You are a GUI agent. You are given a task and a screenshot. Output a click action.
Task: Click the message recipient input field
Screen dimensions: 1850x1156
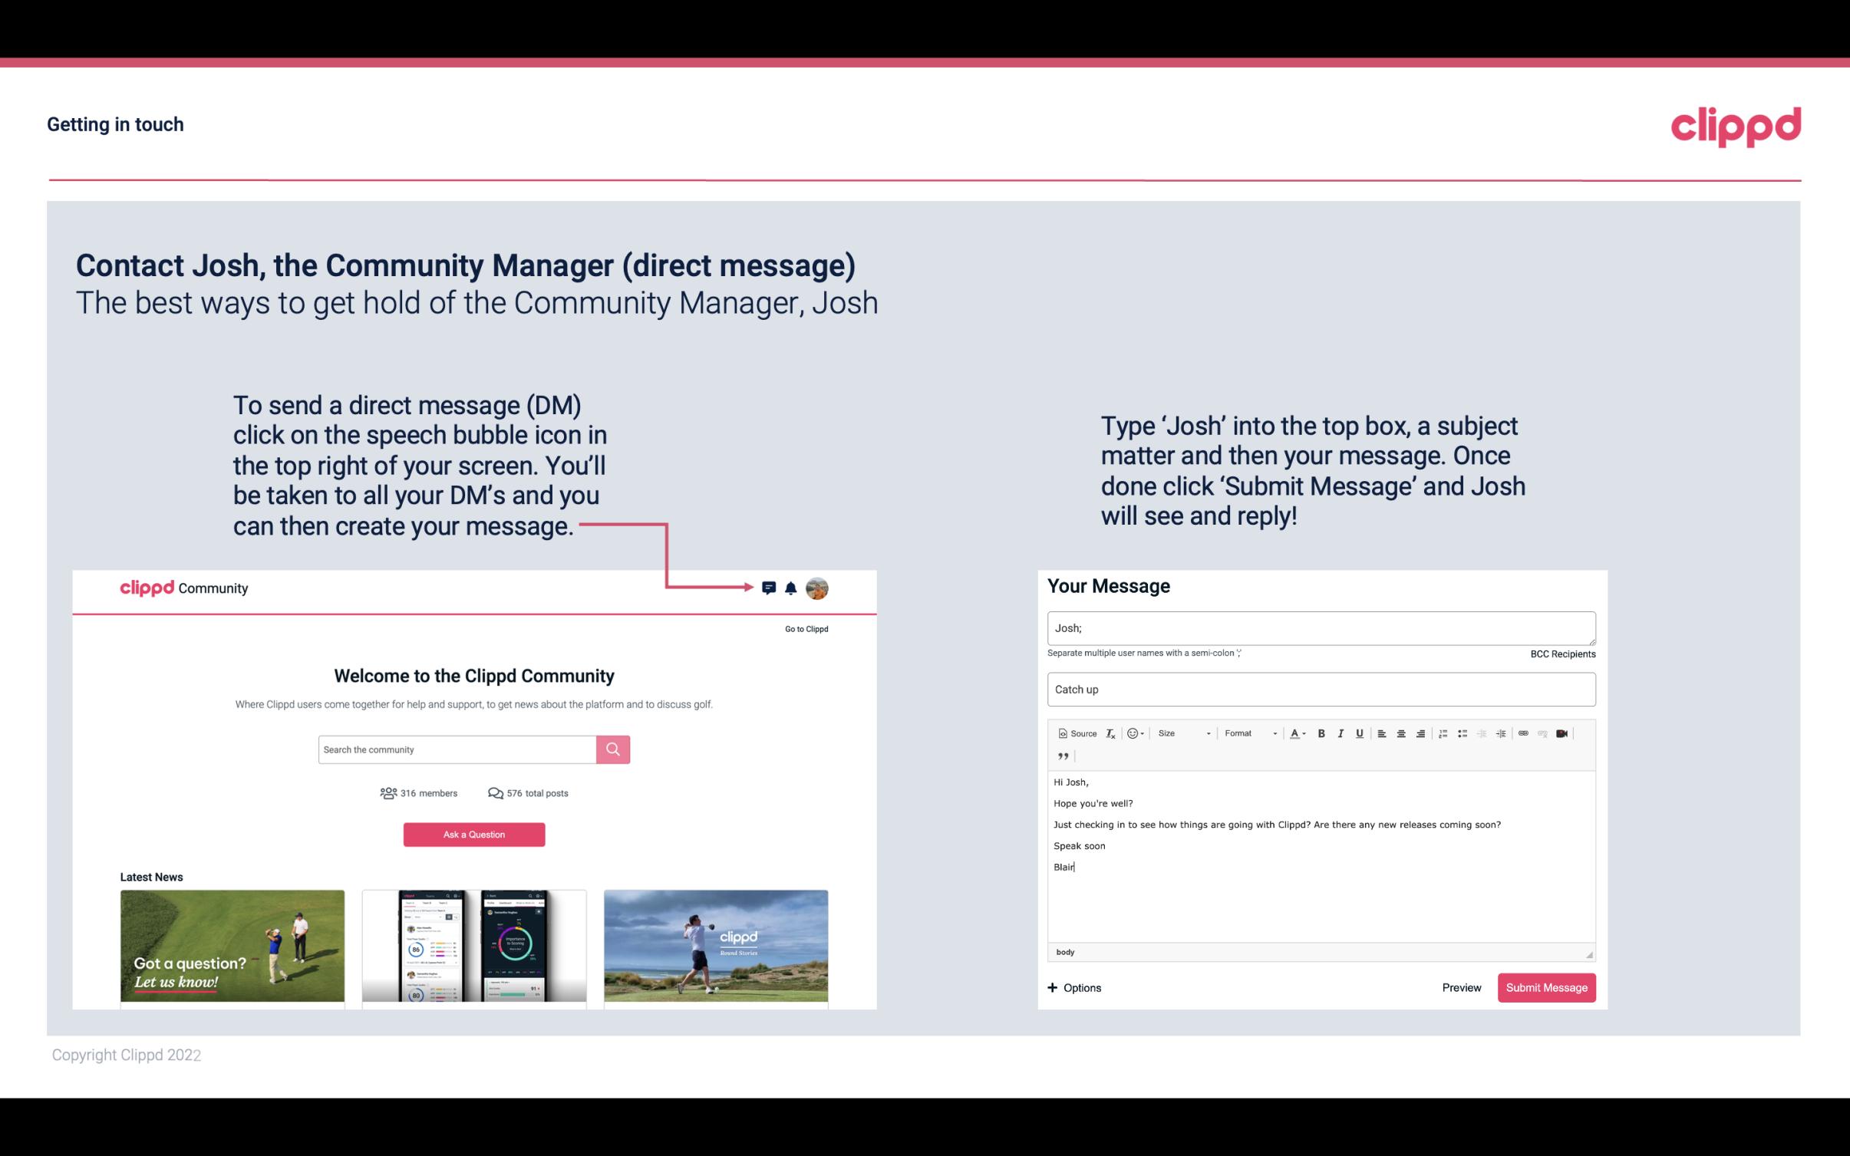(1320, 627)
